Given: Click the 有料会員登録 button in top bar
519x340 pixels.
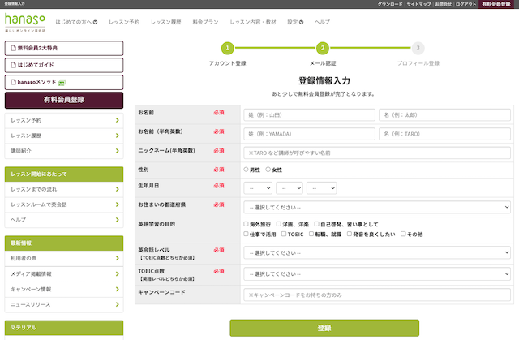Looking at the screenshot, I should [x=496, y=4].
